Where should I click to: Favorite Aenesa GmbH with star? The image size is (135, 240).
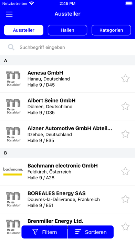[x=125, y=79]
